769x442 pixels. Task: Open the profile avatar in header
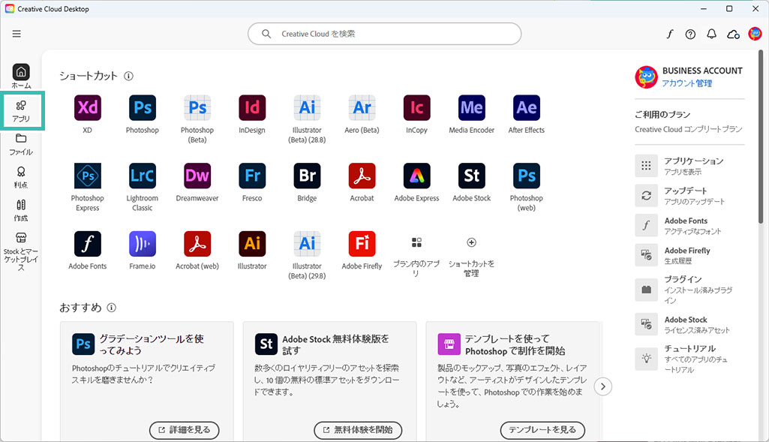click(x=755, y=34)
